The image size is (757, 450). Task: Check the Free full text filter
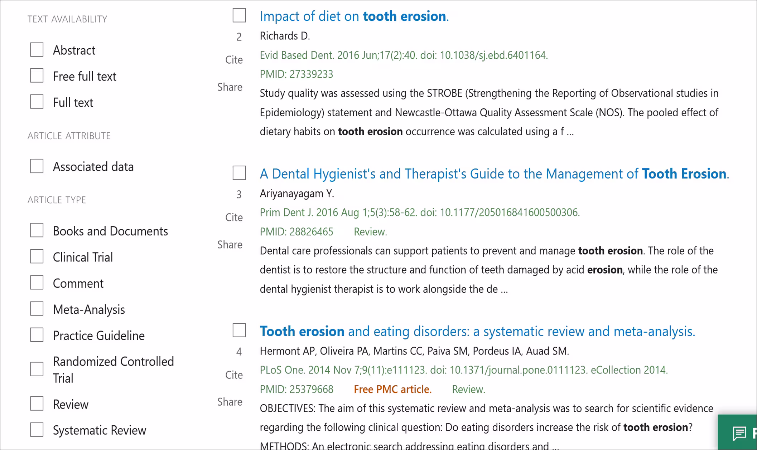tap(36, 75)
